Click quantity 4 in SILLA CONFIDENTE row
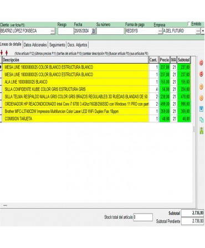The height and width of the screenshot is (248, 205). coord(153,89)
